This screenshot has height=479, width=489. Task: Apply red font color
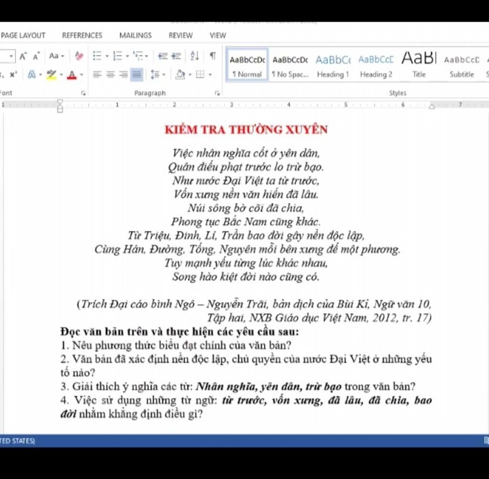[72, 75]
